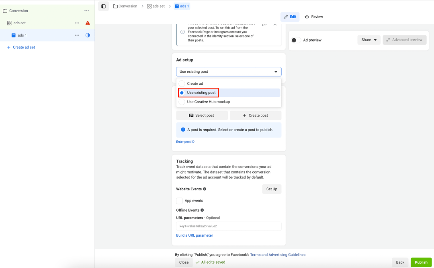Toggle the Ad preview switch
434x268 pixels.
tap(296, 40)
